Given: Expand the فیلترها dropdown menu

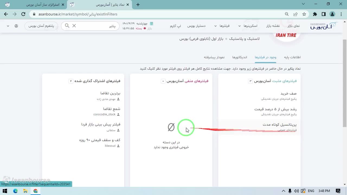Looking at the screenshot, I should coord(222,26).
